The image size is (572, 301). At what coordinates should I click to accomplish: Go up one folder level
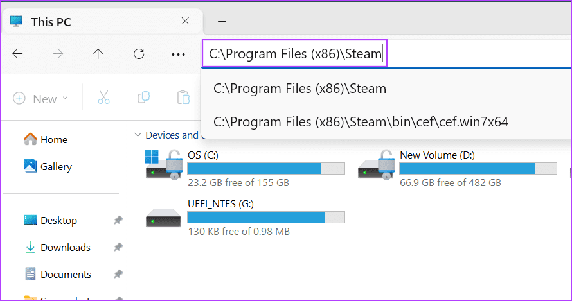pos(98,55)
